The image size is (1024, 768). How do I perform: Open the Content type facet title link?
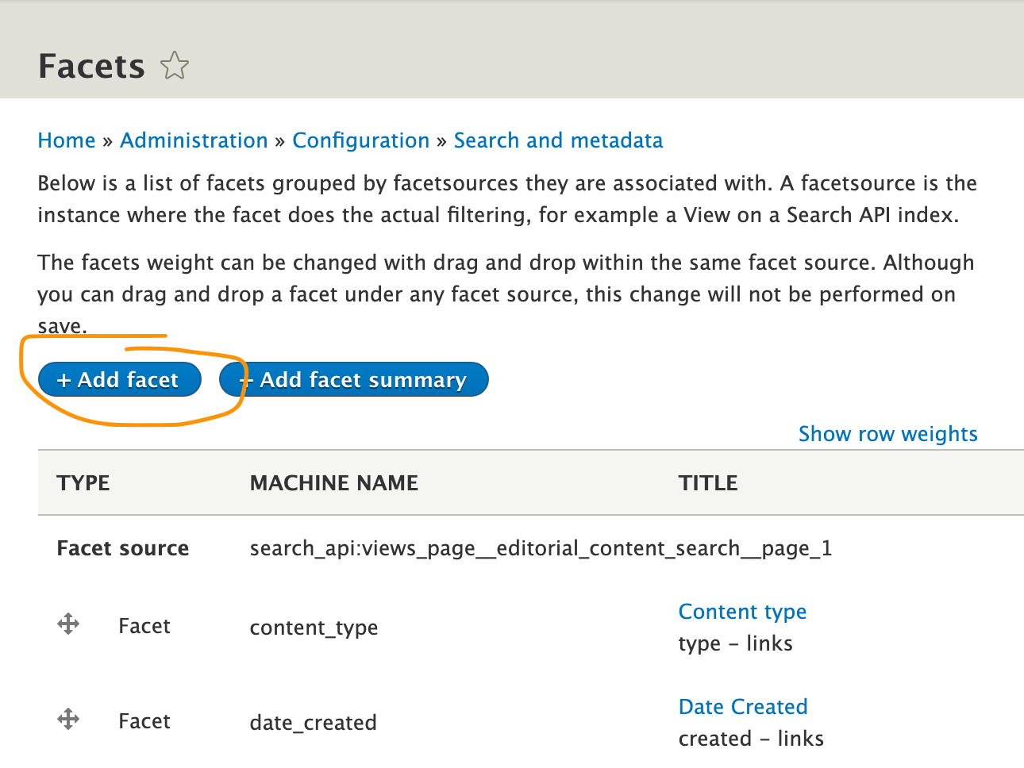coord(742,612)
